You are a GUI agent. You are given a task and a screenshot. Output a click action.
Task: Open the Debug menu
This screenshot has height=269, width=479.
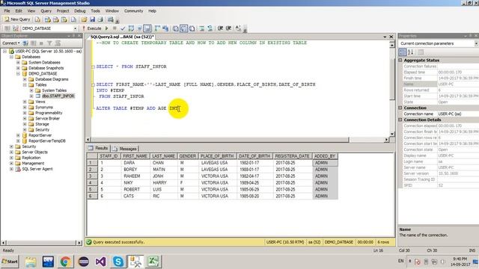pos(80,11)
